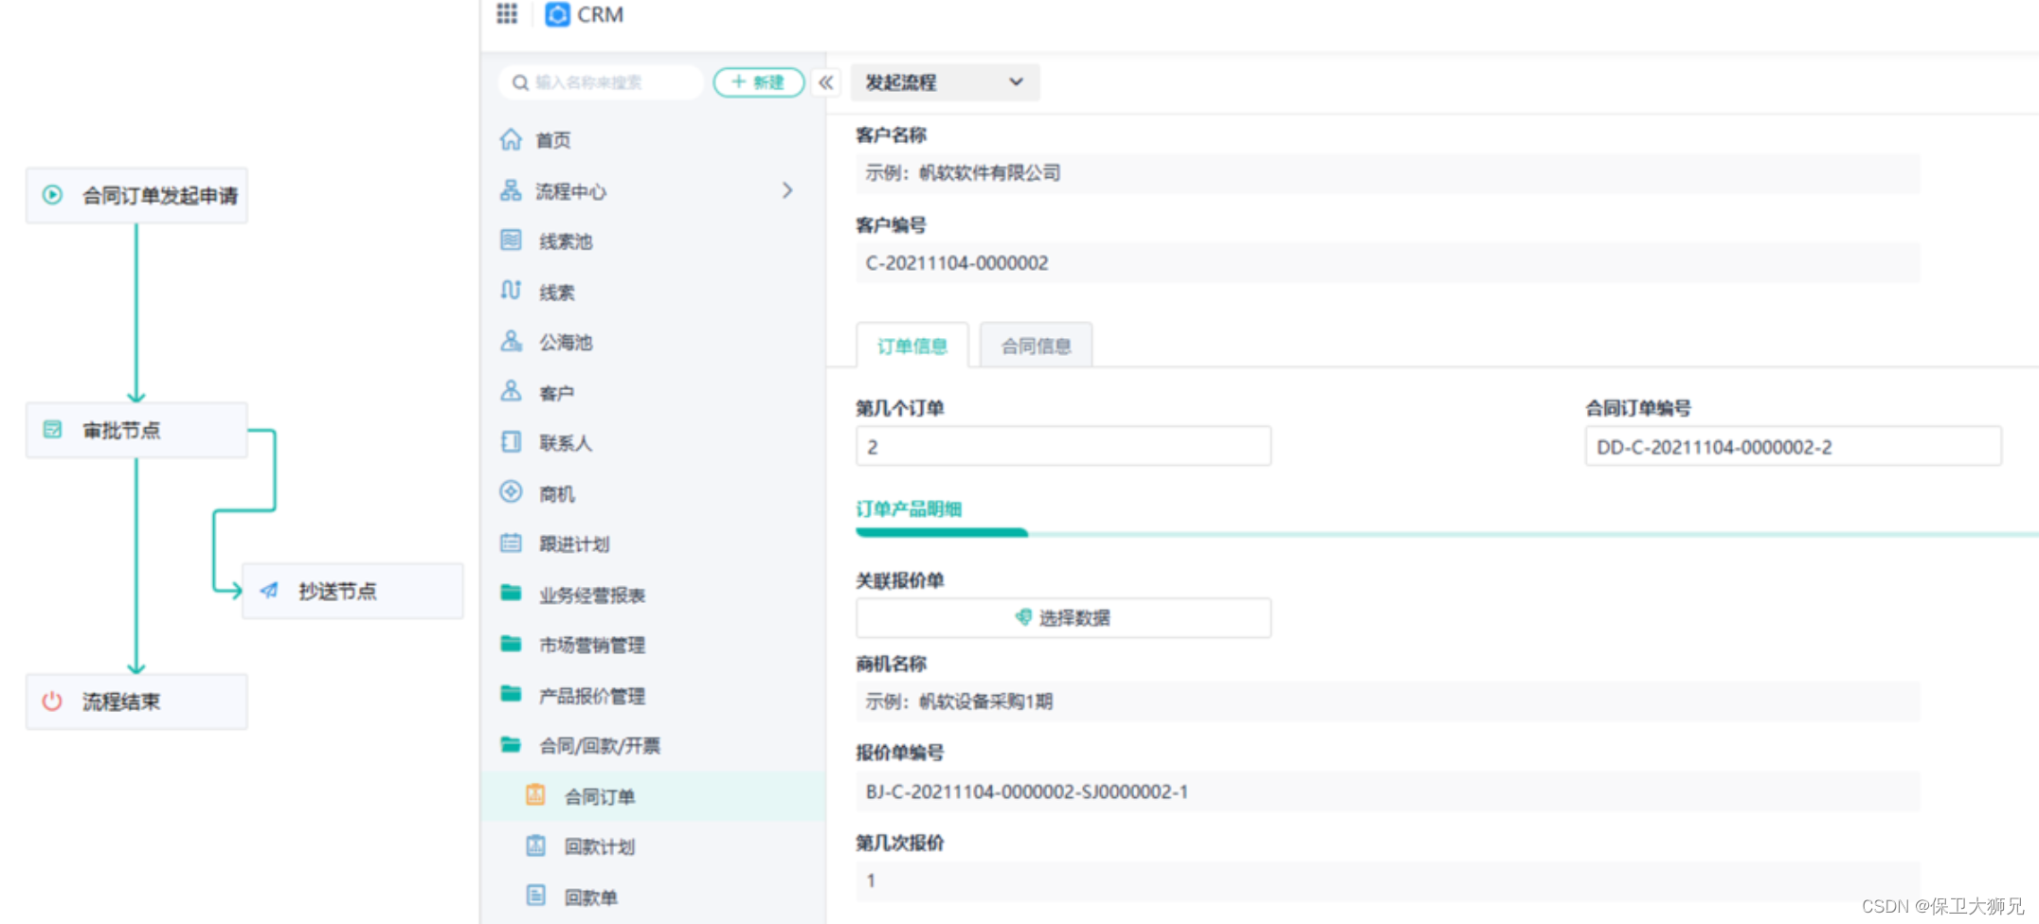Image resolution: width=2039 pixels, height=924 pixels.
Task: Click the play icon on 合同订单发起申请 node
Action: coord(53,195)
